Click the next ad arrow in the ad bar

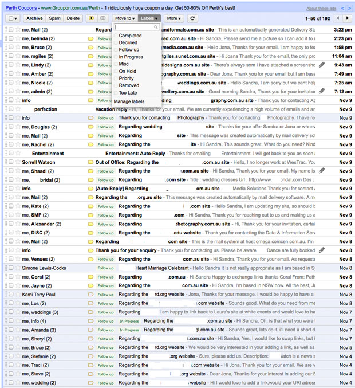coord(349,9)
